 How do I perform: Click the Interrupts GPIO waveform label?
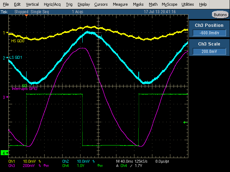(24, 89)
